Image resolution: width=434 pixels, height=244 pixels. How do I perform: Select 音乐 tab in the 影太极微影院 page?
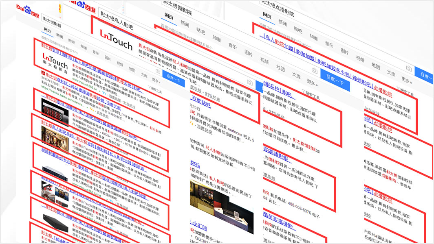tap(233, 46)
